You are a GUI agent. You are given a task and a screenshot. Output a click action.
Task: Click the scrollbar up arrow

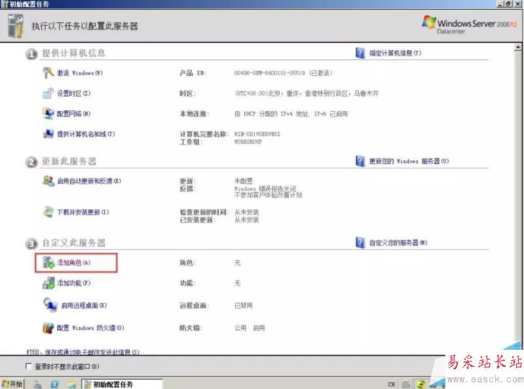517,47
